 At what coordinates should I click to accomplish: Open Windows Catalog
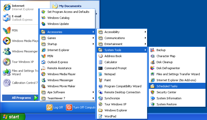67,18
